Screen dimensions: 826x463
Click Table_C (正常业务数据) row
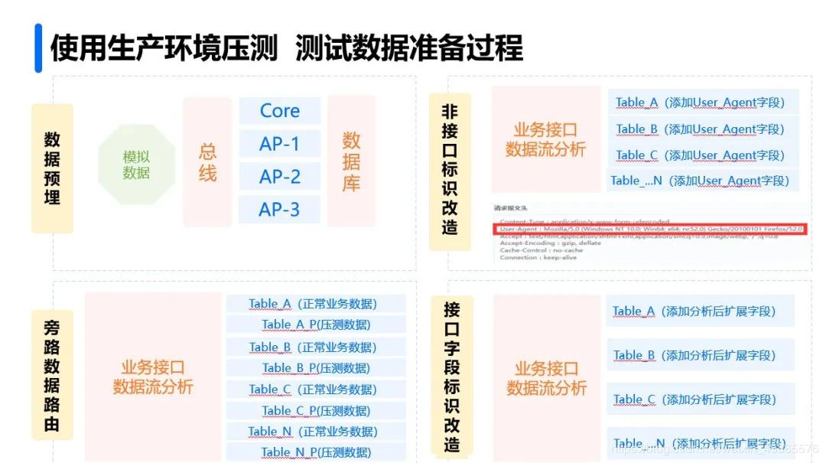coord(316,390)
